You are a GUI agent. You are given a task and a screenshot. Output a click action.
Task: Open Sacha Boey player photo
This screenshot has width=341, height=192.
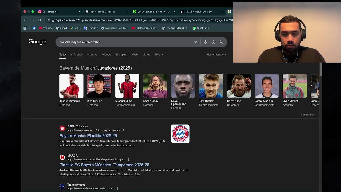[x=155, y=86]
